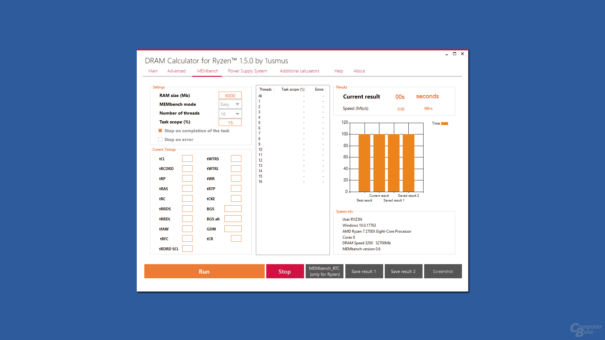
Task: Click the GDM field
Action: click(233, 229)
